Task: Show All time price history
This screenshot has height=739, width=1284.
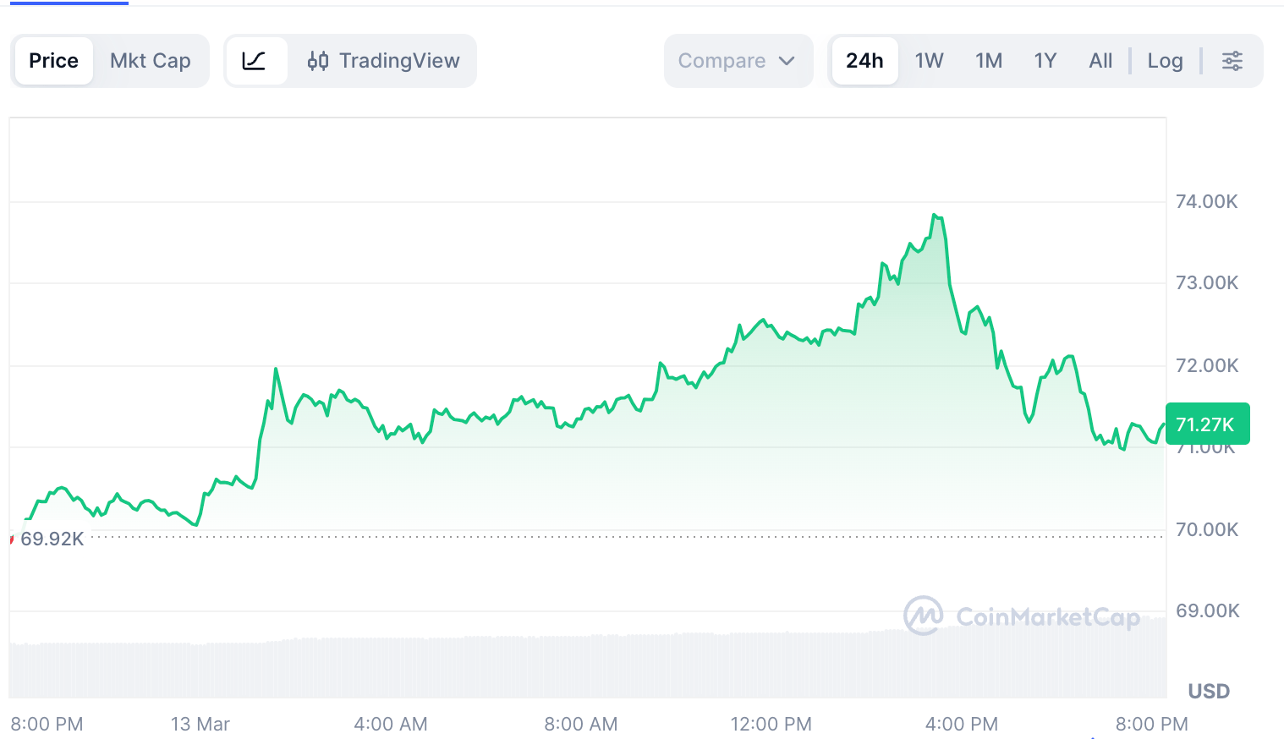Action: (1100, 61)
